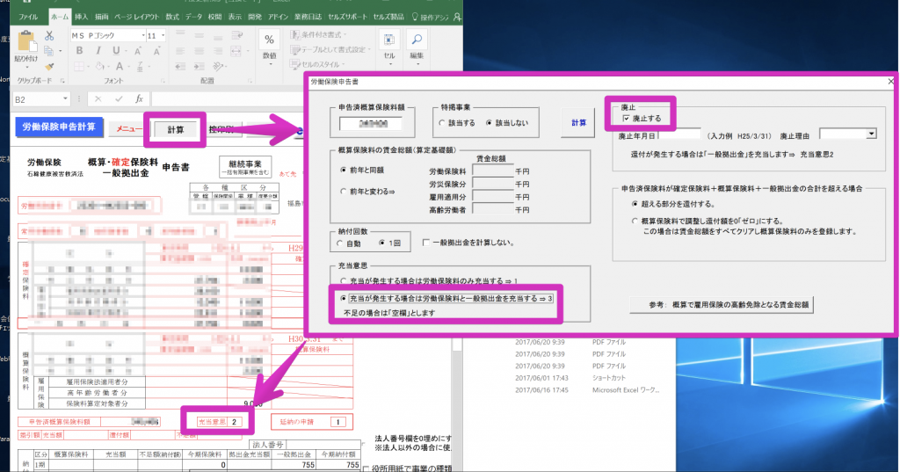Switch to the Page Layout (ページレイアウト) tab
This screenshot has width=900, height=472.
pyautogui.click(x=138, y=17)
